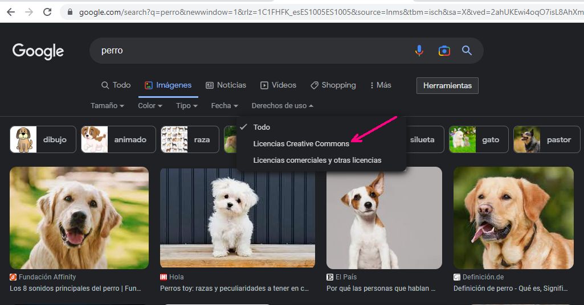This screenshot has height=305, width=584.
Task: Go back with the browser back arrow
Action: [11, 12]
